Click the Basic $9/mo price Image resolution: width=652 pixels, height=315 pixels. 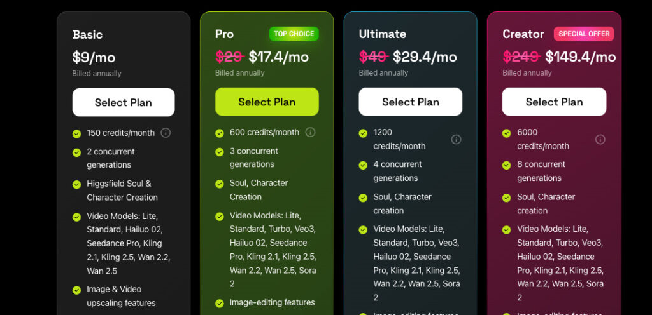[94, 58]
